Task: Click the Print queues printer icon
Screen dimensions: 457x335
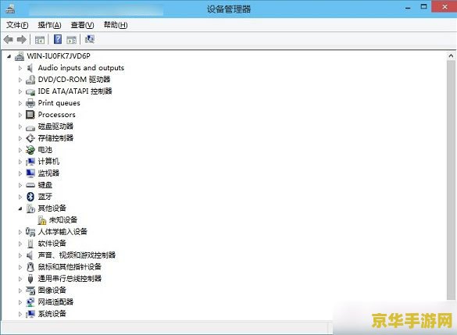Action: coord(30,103)
